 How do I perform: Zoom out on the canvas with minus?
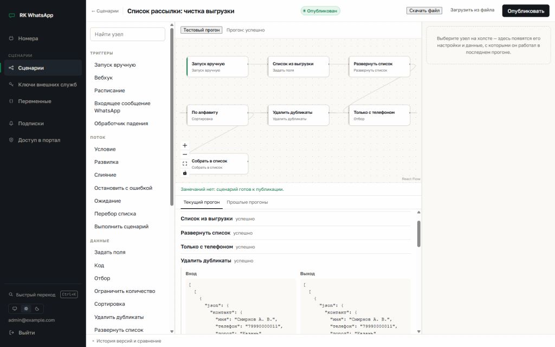pos(185,155)
